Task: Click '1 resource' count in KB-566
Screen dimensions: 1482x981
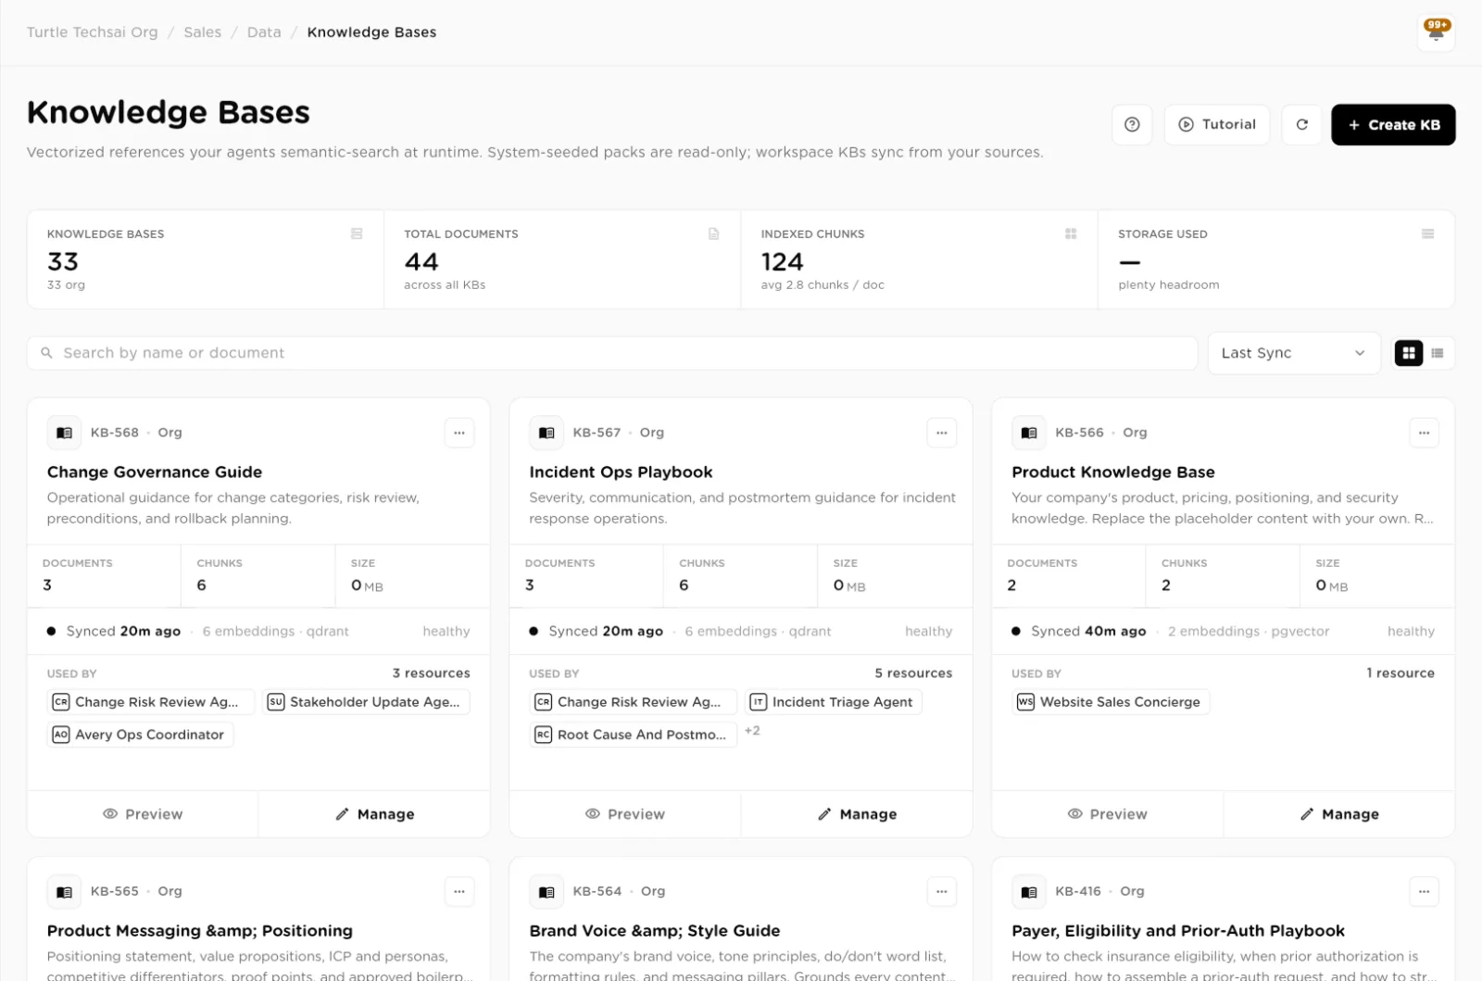Action: point(1400,673)
